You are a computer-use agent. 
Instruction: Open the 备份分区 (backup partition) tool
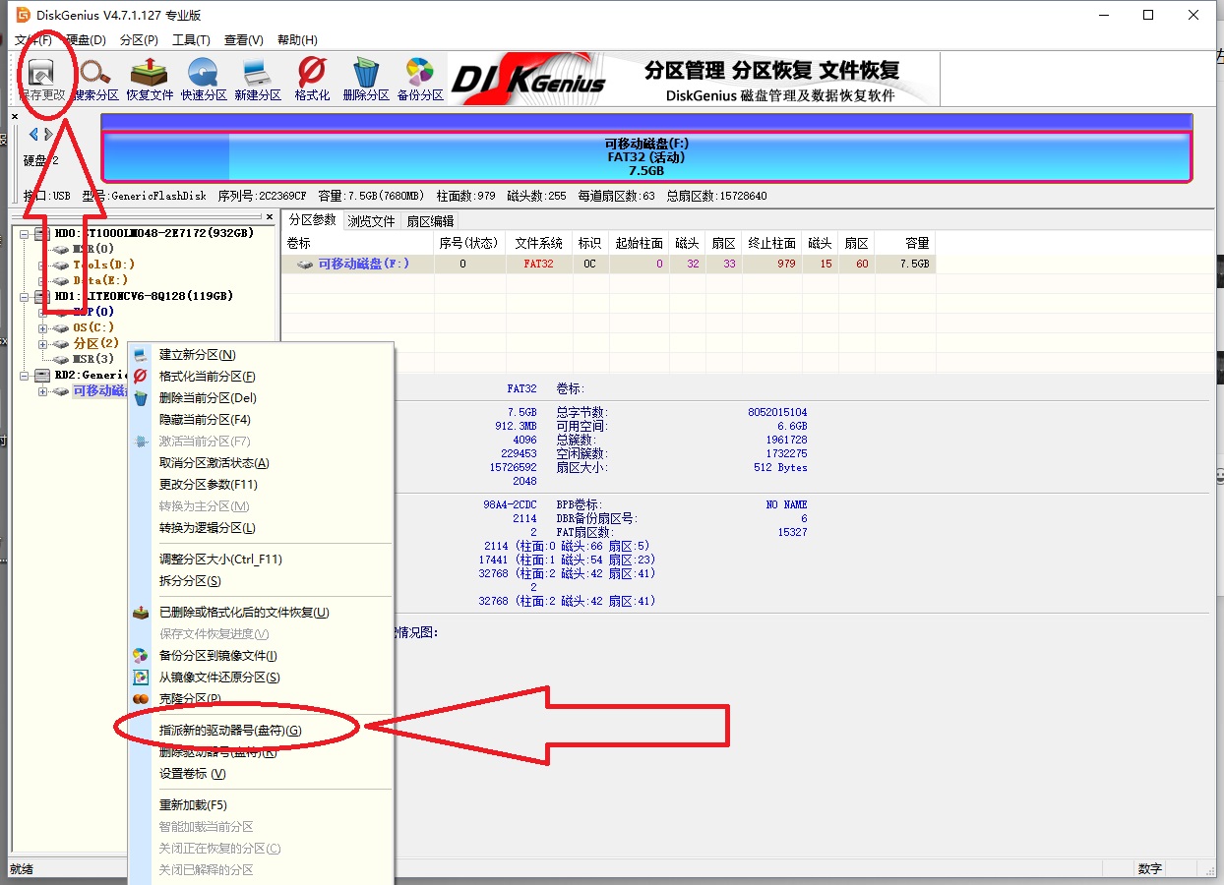pos(420,79)
